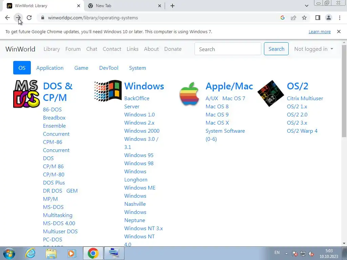Switch to the System category tab
The image size is (347, 260).
coord(138,68)
